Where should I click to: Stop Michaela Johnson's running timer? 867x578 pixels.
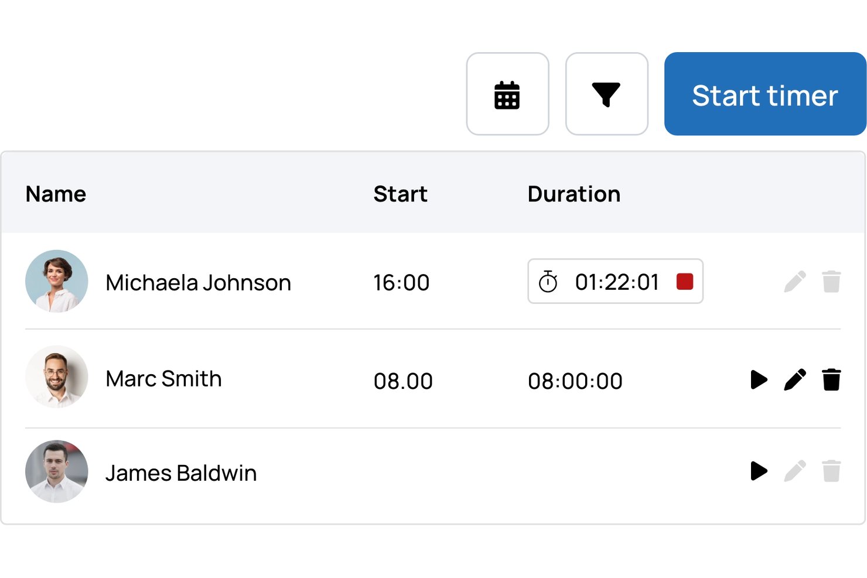(x=685, y=282)
